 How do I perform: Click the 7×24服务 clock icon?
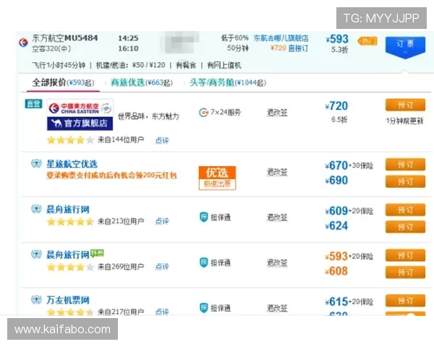pyautogui.click(x=203, y=112)
